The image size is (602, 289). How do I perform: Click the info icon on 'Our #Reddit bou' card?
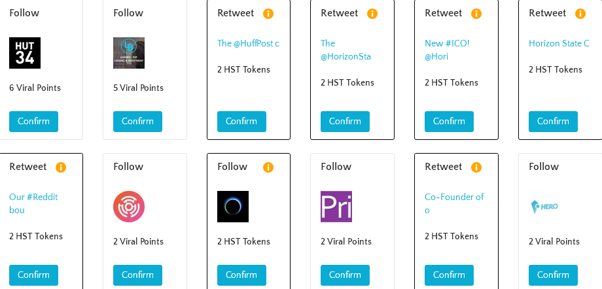(61, 167)
